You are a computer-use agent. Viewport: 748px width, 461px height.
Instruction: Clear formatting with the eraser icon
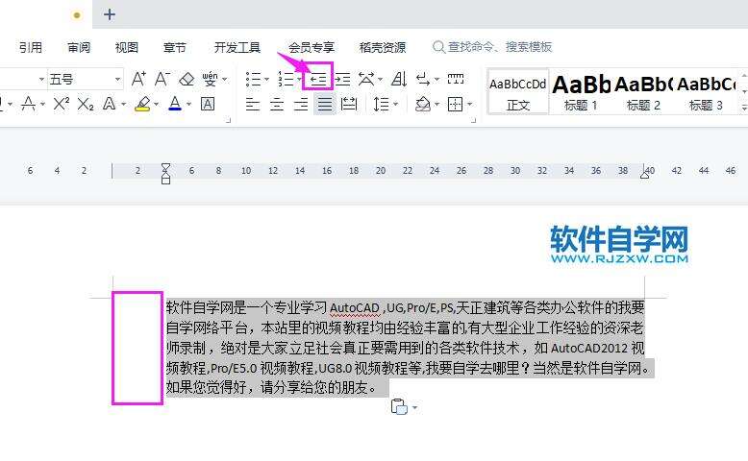187,79
